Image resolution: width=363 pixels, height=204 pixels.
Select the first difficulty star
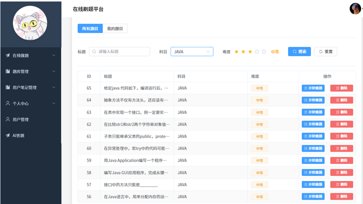tap(236, 52)
